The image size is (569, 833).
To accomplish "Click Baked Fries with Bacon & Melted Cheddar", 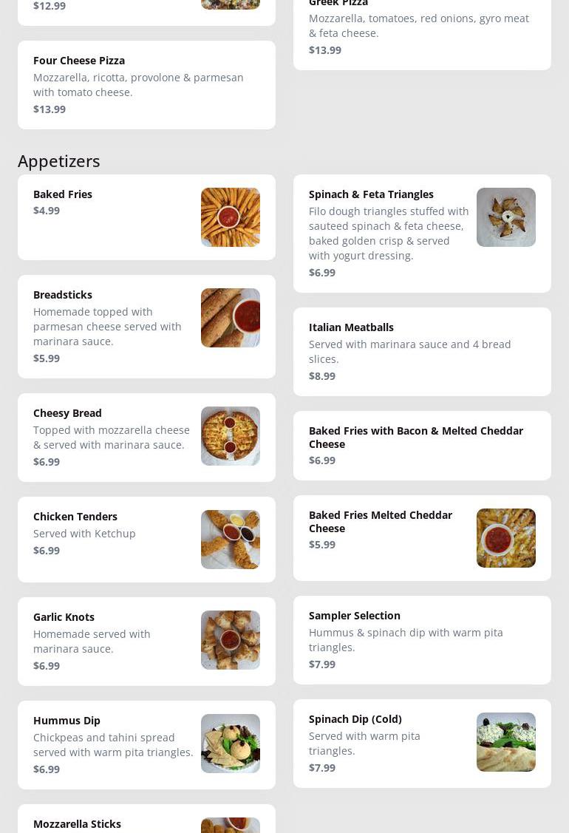I will coord(415,437).
